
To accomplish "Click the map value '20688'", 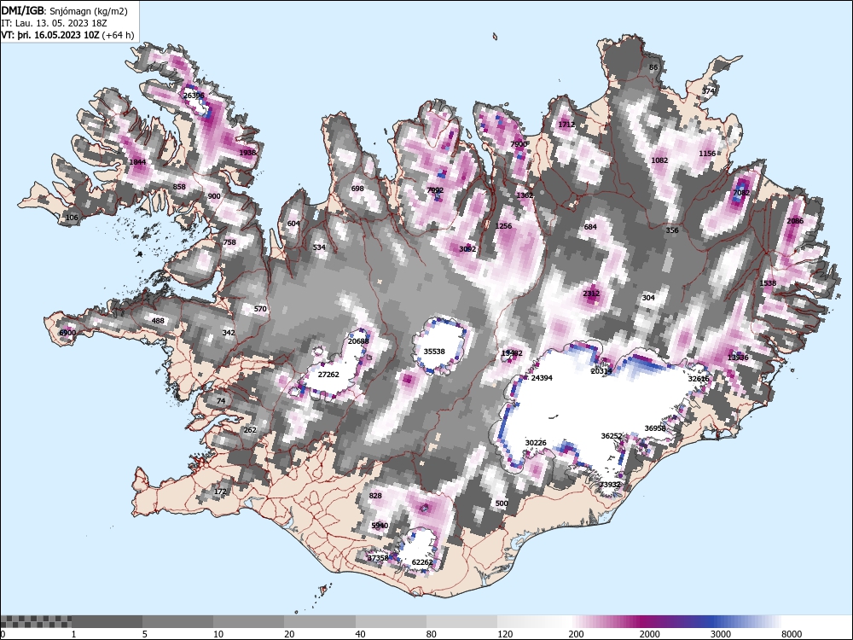I will click(358, 341).
